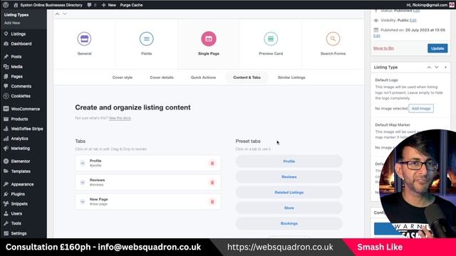Move Listing Type panel up arrow

tap(429, 68)
